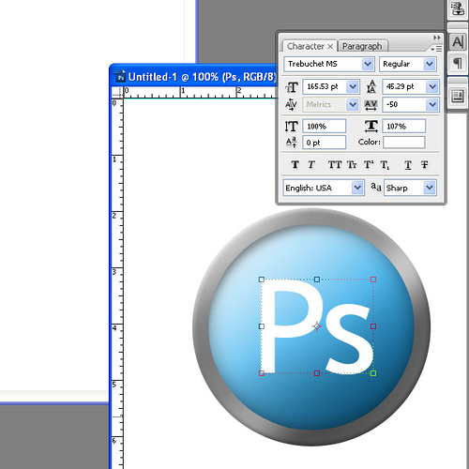Screen dimensions: 469x469
Task: Apply Subscript text style
Action: [x=385, y=165]
